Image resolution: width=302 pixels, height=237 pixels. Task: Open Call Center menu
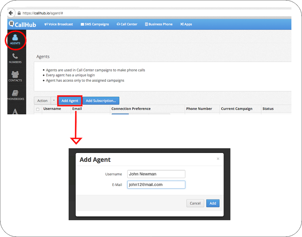tap(127, 24)
